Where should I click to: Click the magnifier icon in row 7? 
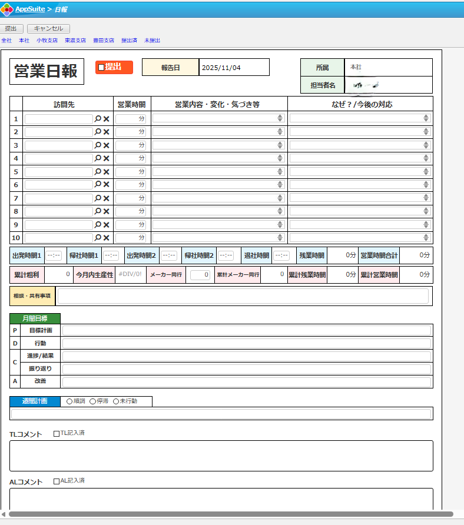coord(98,198)
